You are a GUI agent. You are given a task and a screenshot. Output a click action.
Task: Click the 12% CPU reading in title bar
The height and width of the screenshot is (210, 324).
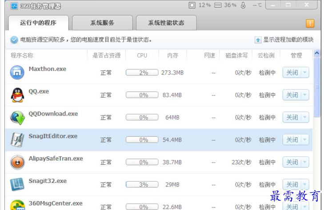point(204,5)
